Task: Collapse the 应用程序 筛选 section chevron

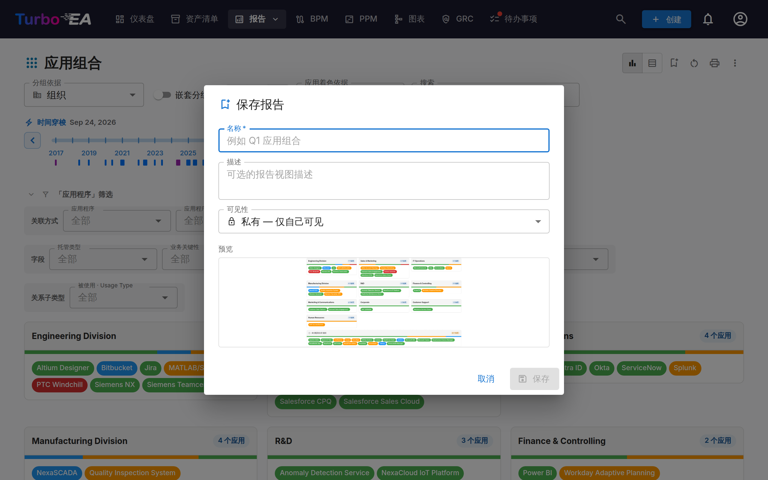Action: (x=31, y=194)
